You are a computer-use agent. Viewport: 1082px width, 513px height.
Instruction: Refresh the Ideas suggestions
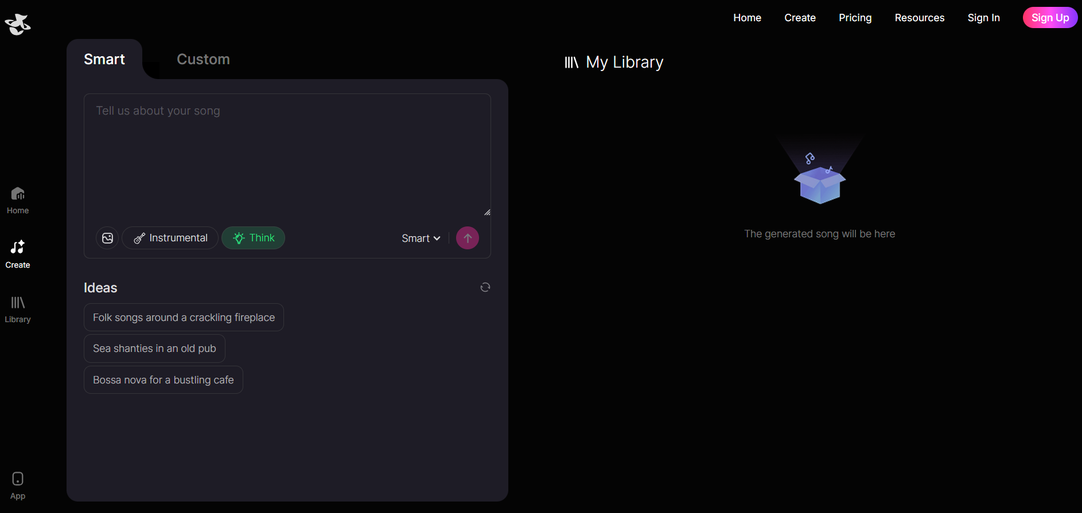point(485,287)
